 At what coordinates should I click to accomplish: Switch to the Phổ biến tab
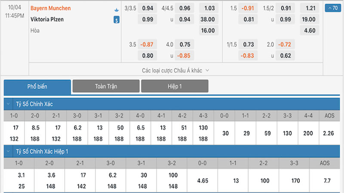tap(37, 86)
